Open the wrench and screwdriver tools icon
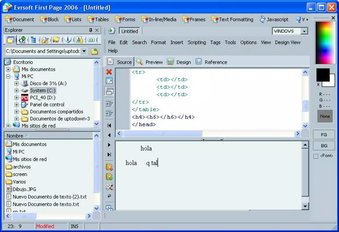Screen dimensions: 339x232 point(109,187)
